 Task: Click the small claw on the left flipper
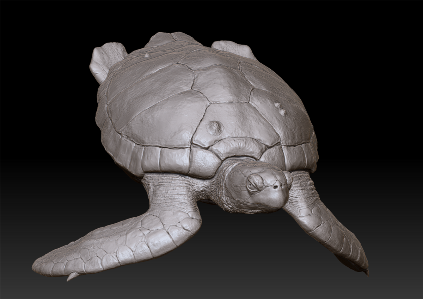coord(73,277)
